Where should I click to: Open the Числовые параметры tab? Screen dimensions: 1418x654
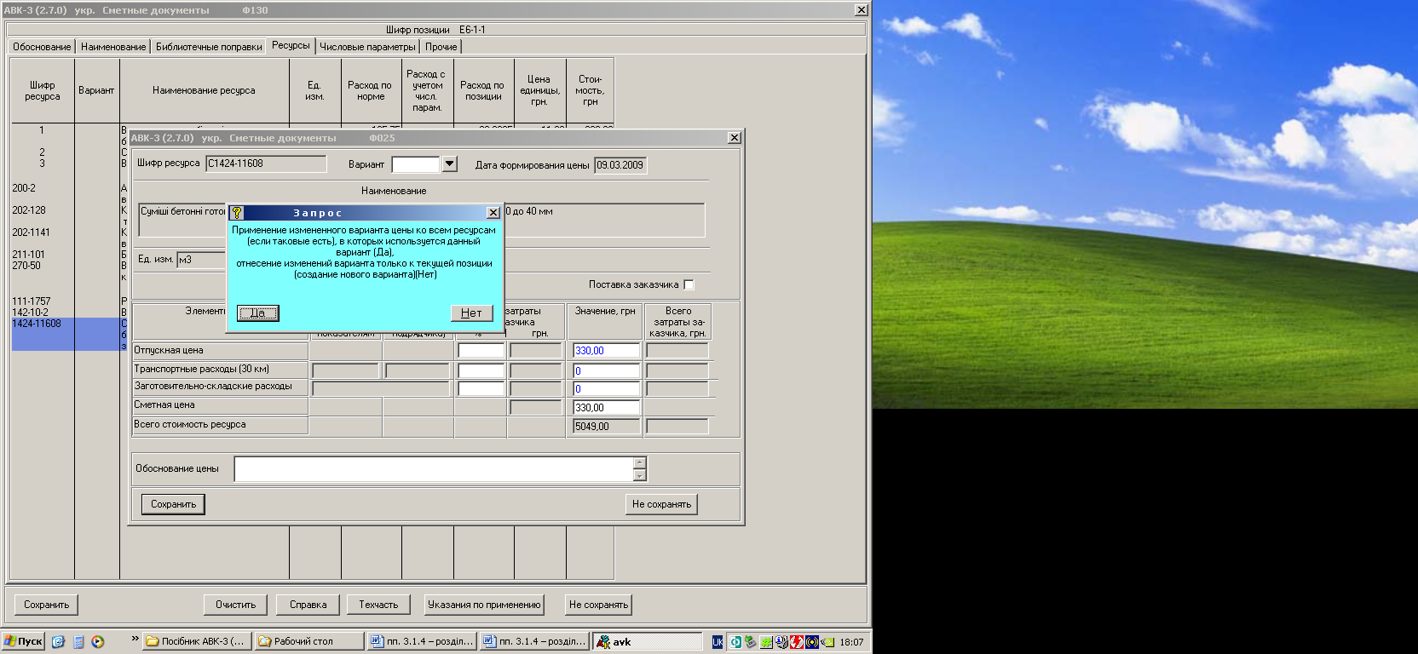367,47
